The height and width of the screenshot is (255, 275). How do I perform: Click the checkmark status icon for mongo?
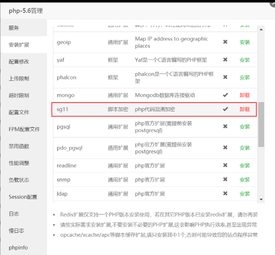coord(225,95)
